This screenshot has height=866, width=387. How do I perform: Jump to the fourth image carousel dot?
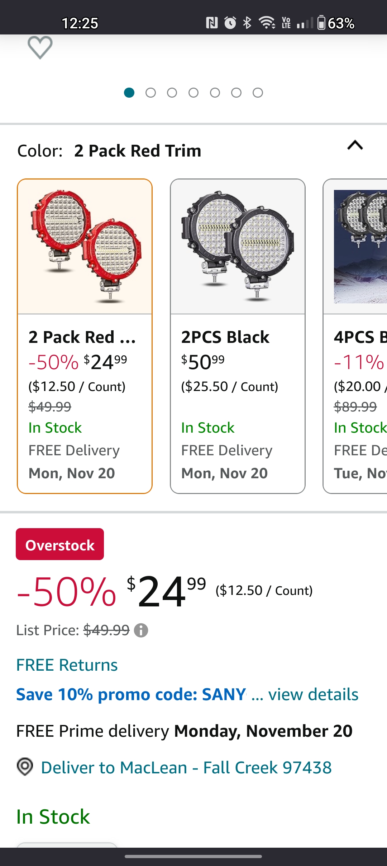point(193,93)
